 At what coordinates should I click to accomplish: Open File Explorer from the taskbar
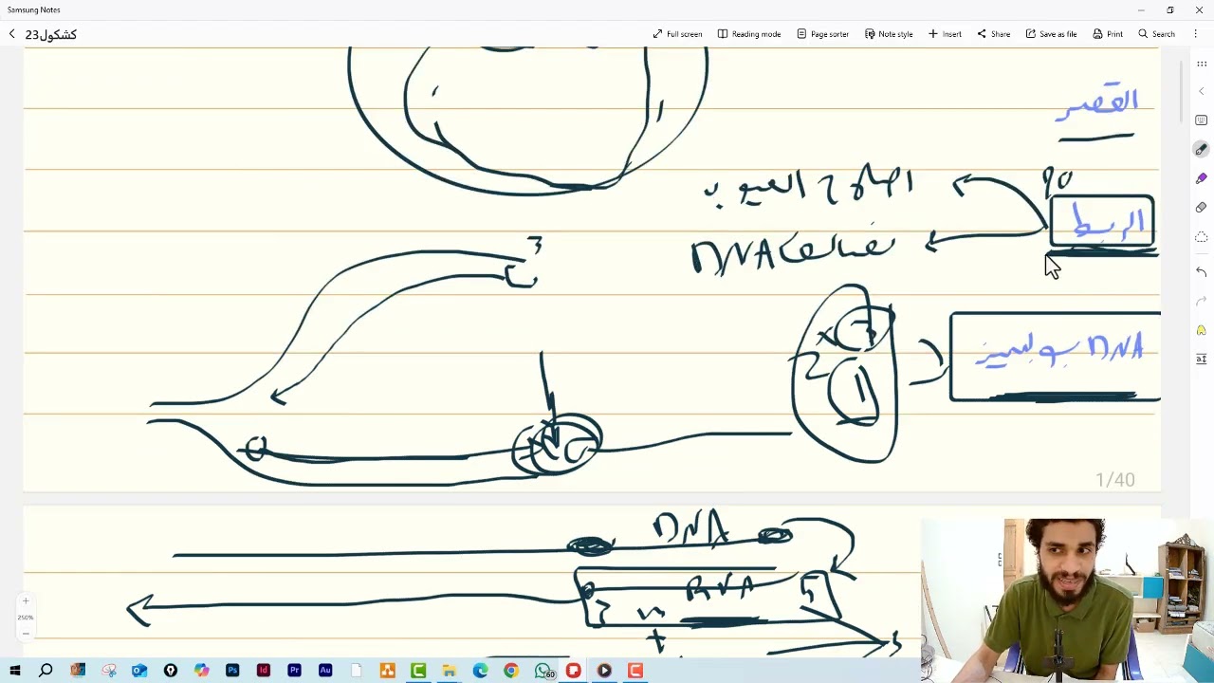click(x=449, y=671)
